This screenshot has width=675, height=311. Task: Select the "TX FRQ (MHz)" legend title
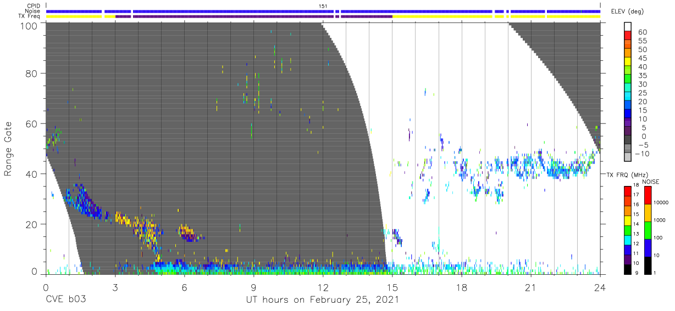624,174
